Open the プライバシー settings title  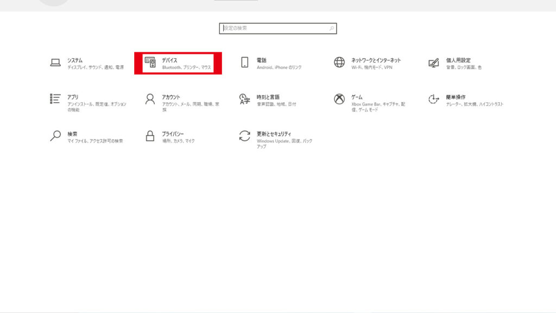[x=173, y=134]
